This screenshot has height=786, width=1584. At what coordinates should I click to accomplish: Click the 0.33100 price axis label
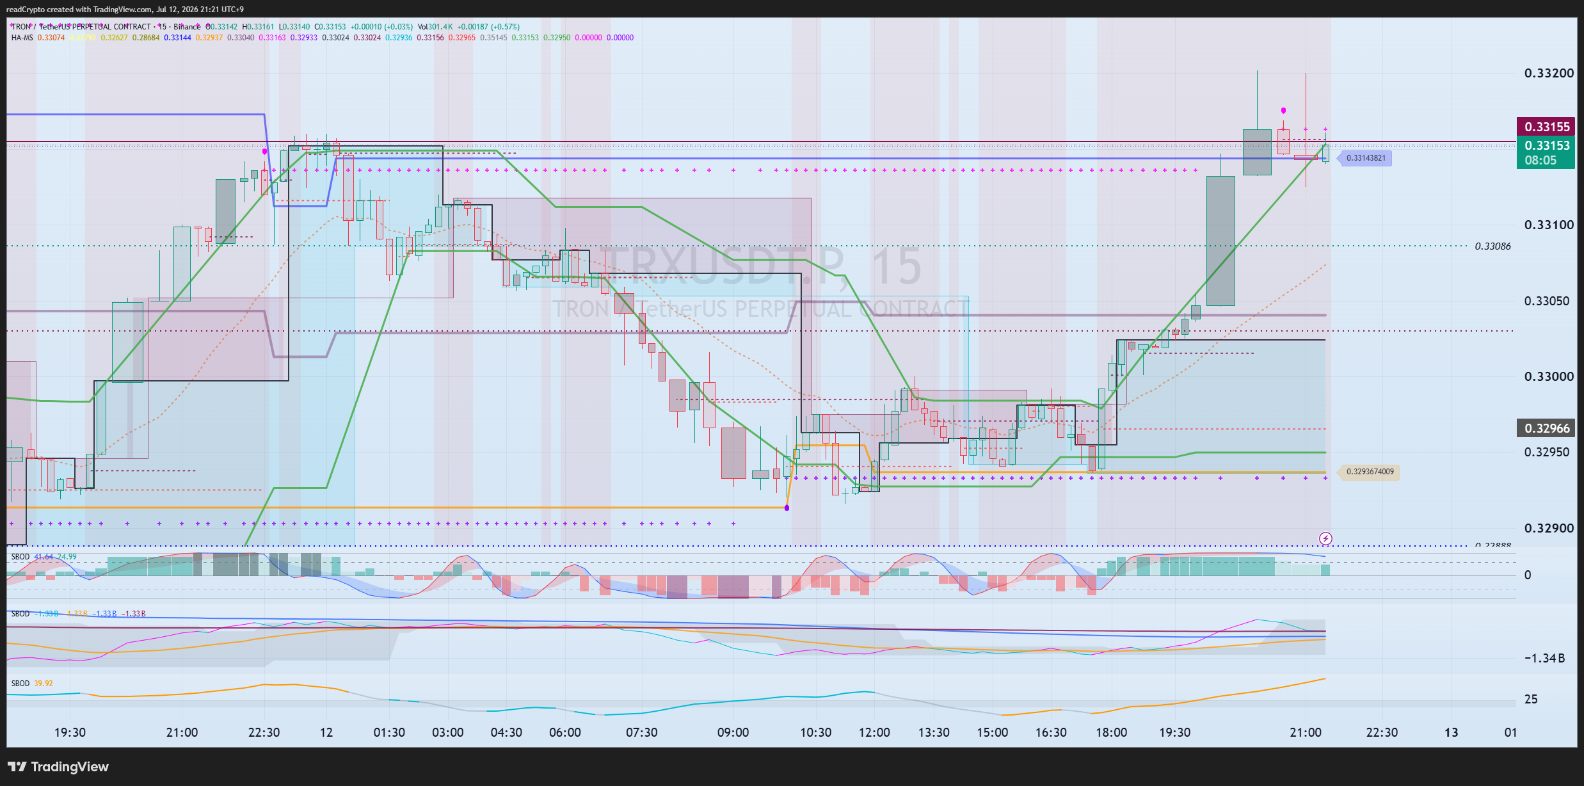click(x=1549, y=225)
